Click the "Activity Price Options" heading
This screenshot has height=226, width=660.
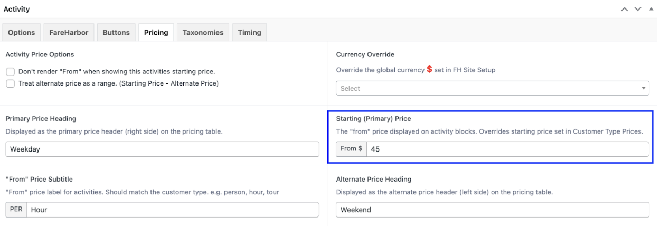(40, 54)
